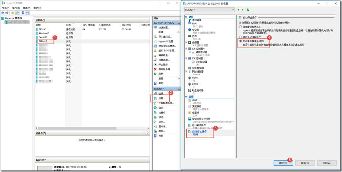
Task: Expand the 网络适配器 node
Action: (x=186, y=72)
